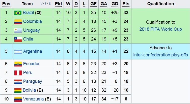Open the Brazil team link
190x104 pixels.
click(x=28, y=13)
